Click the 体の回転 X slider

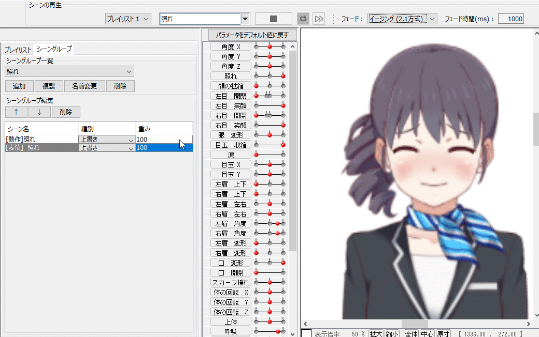coord(270,293)
